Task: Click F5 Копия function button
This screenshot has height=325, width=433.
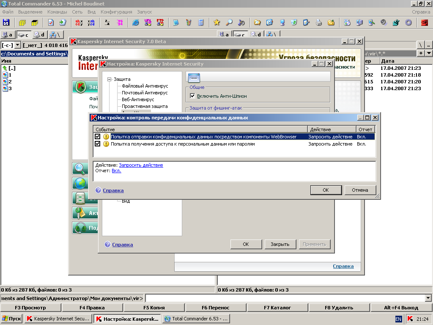Action: coord(154,308)
